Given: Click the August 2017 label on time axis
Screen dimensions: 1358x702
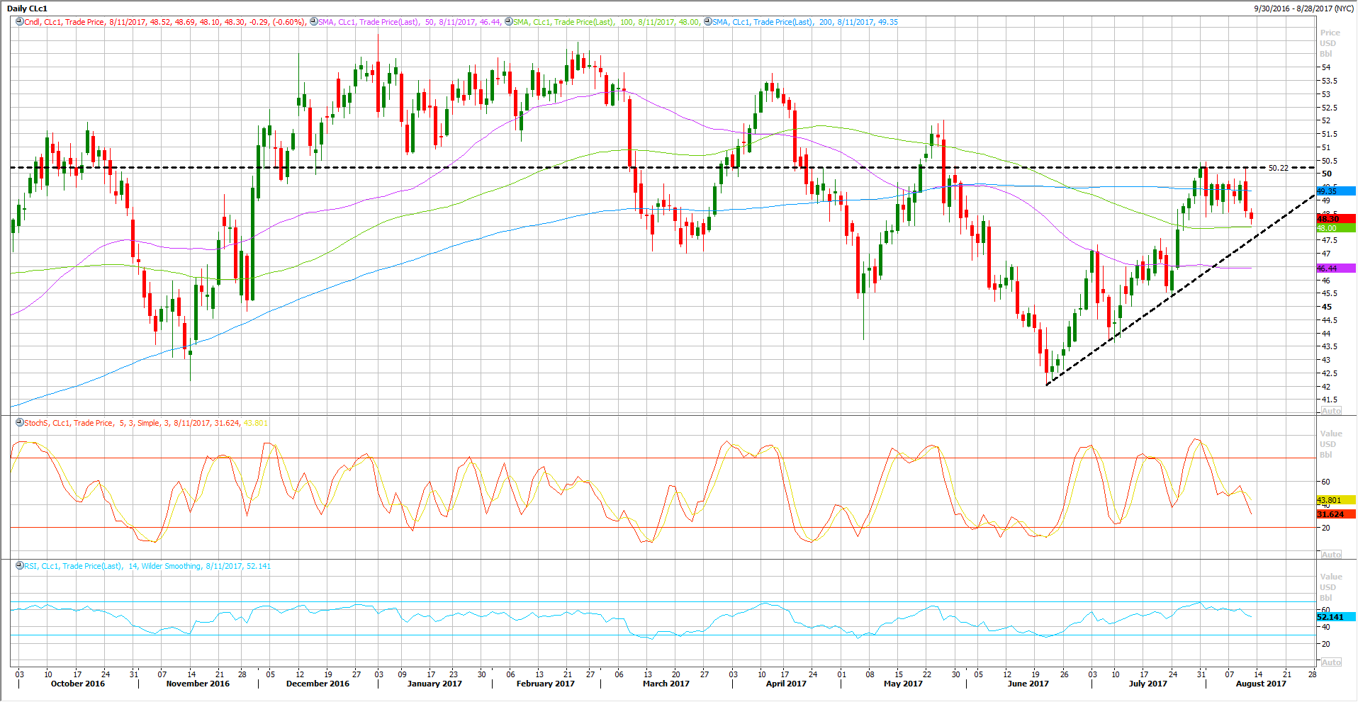Looking at the screenshot, I should (x=1260, y=684).
